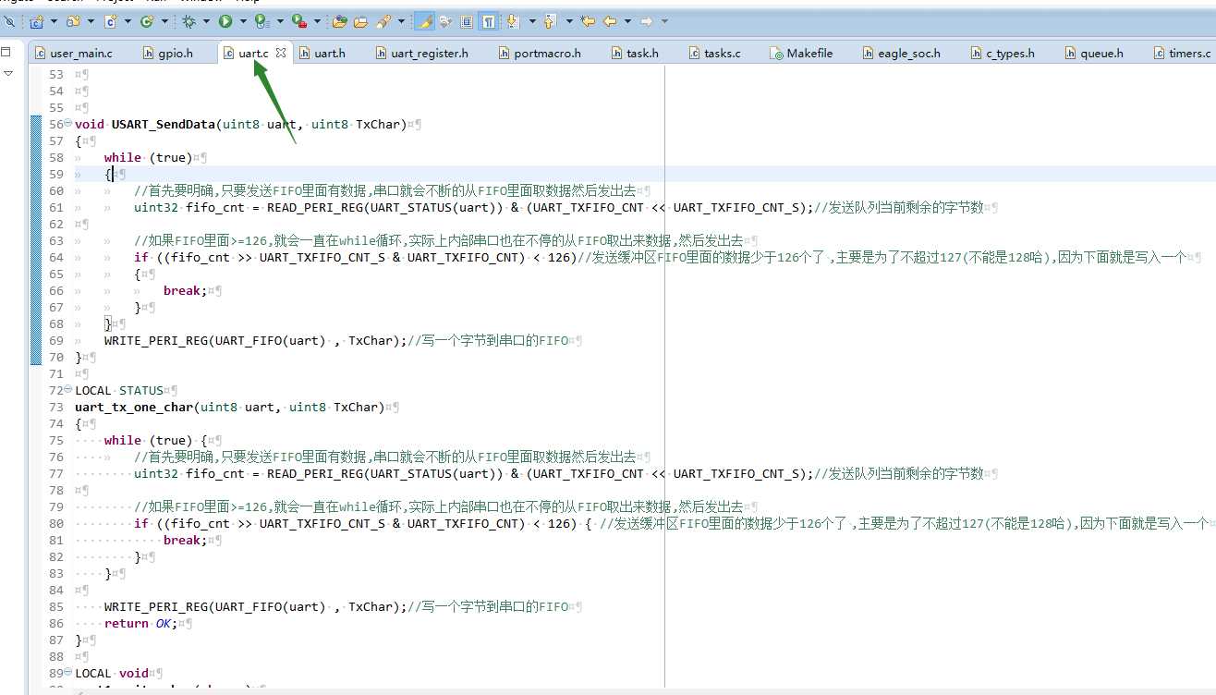
Task: Click the new C++ class icon
Action: (x=147, y=20)
